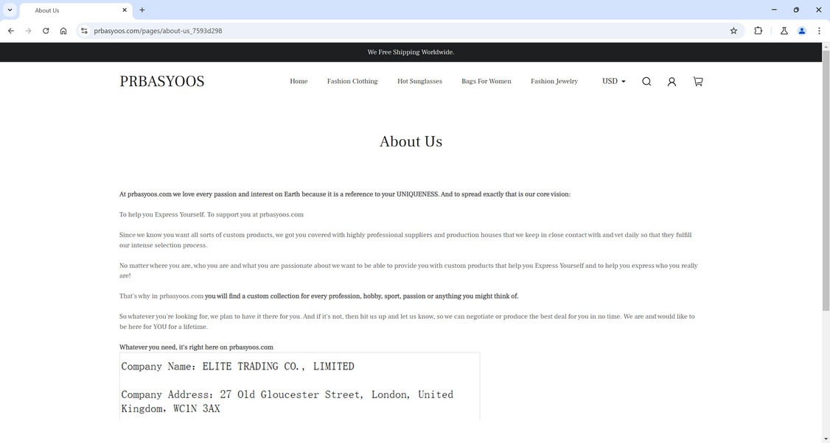Click the PRBASYOOS store logo

[162, 82]
